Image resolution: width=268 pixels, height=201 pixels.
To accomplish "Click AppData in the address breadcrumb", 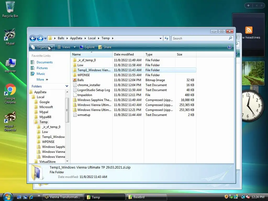I will (76, 38).
